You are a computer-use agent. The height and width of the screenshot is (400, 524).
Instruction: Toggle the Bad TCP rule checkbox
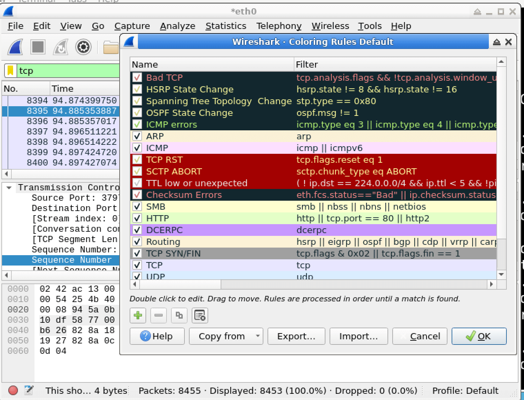[137, 78]
